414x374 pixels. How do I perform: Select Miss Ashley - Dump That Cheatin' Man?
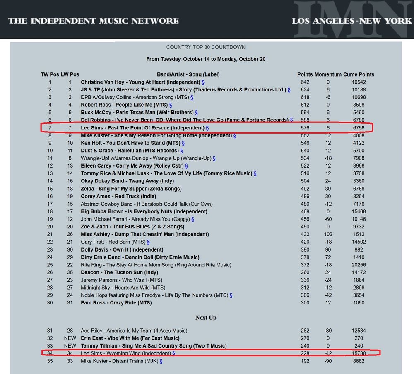click(145, 235)
